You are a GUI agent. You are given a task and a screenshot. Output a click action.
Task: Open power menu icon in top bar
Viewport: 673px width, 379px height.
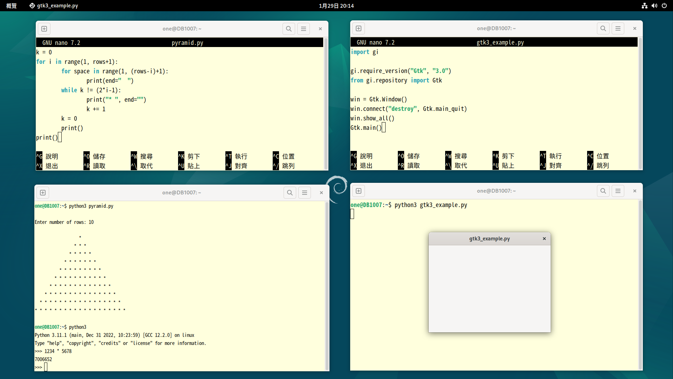click(x=664, y=6)
